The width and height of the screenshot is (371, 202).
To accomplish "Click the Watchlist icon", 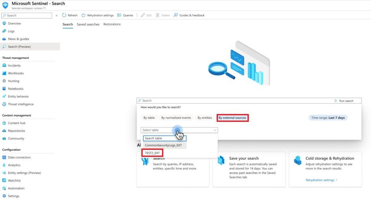I will coord(4,180).
